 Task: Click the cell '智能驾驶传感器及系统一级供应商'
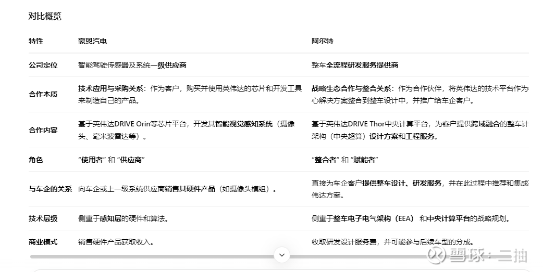coord(132,65)
